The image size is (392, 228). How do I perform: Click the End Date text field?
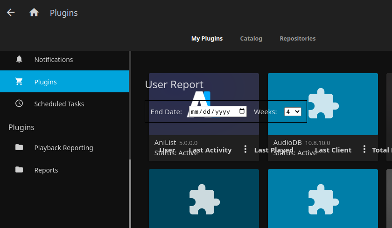212,111
